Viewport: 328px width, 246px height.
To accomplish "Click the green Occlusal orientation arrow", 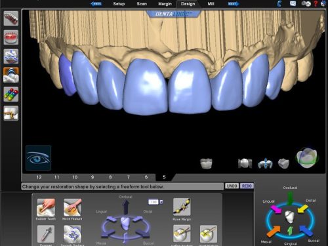I will click(x=290, y=198).
